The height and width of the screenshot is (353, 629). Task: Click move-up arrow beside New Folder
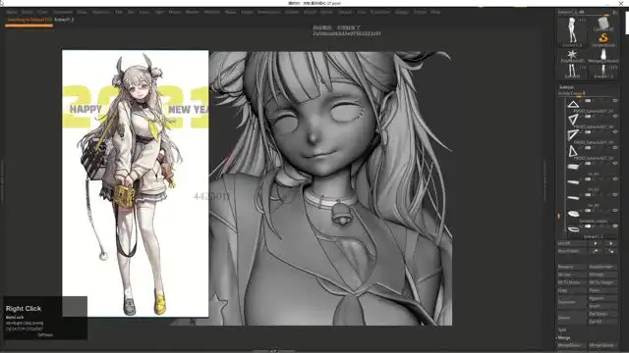(x=596, y=251)
